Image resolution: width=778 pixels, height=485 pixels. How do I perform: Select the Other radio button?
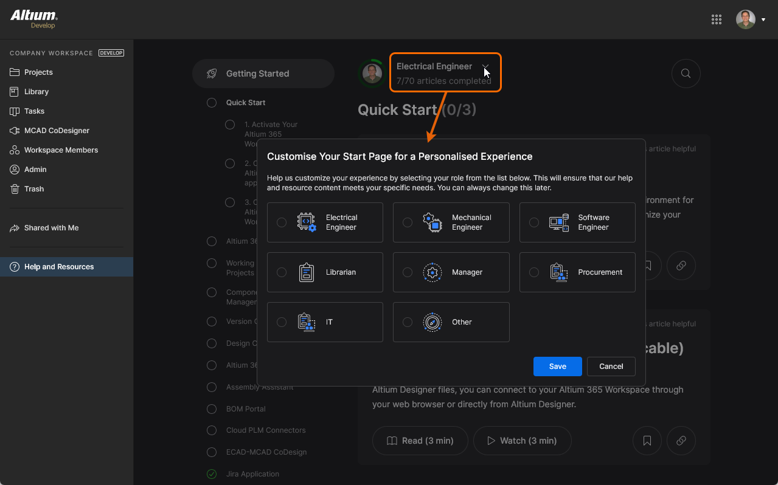[408, 322]
